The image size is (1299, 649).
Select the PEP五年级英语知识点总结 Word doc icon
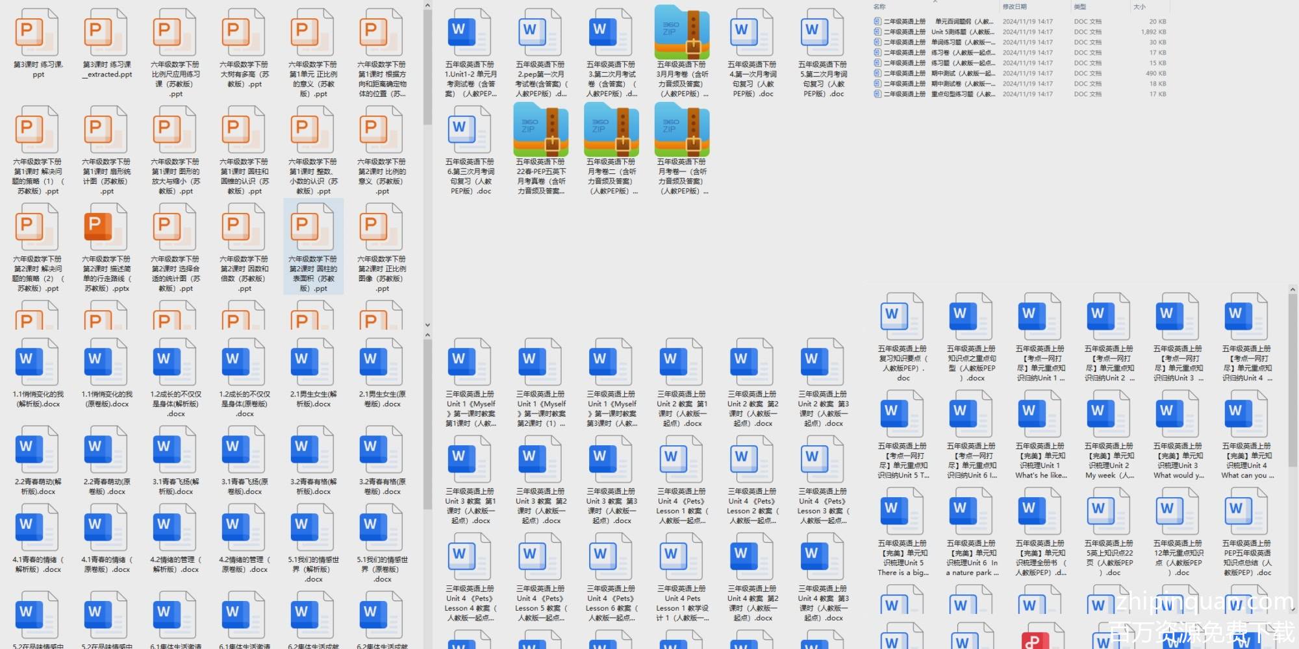(1246, 511)
